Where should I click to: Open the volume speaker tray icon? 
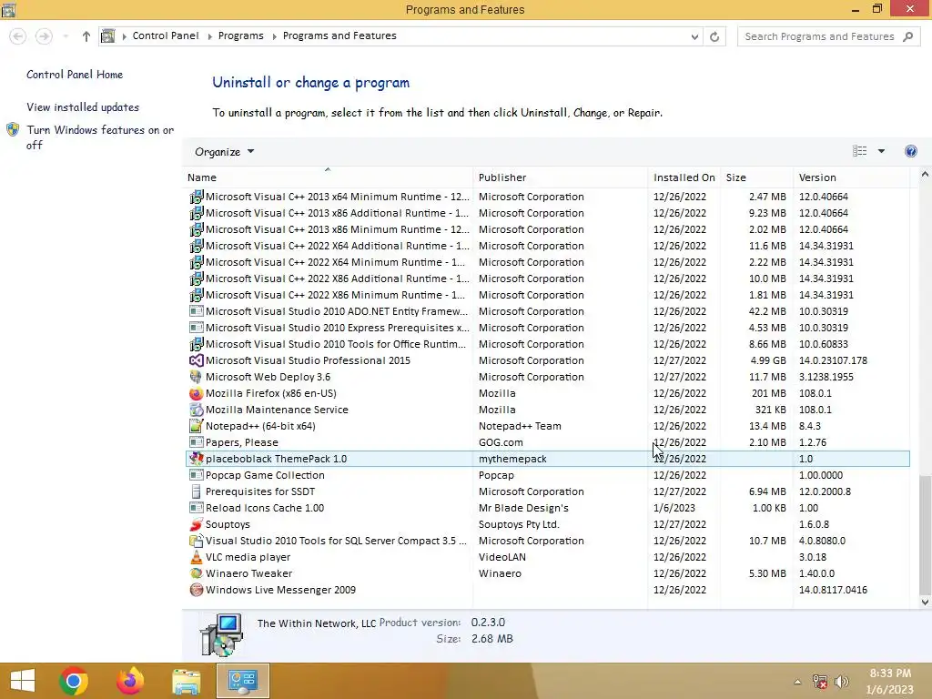click(x=841, y=682)
